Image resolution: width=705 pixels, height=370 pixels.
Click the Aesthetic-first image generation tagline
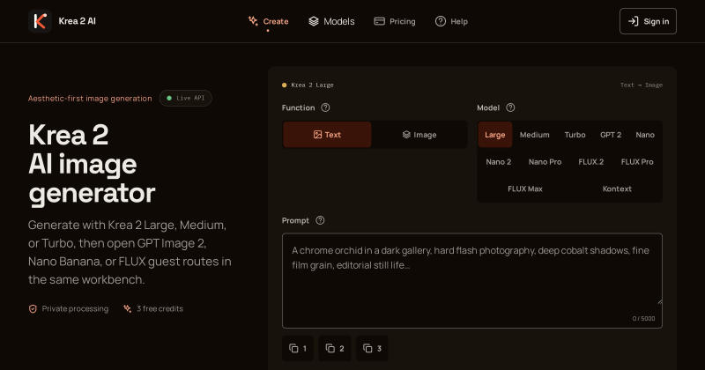tap(90, 98)
